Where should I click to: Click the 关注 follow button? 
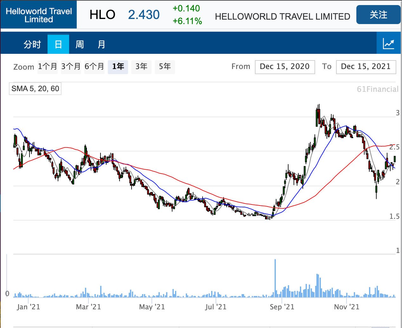coord(378,15)
